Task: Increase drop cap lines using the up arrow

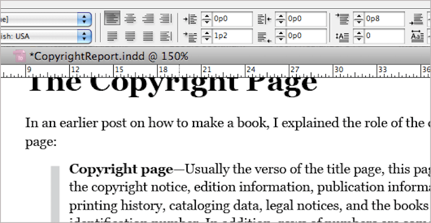Action: click(359, 33)
